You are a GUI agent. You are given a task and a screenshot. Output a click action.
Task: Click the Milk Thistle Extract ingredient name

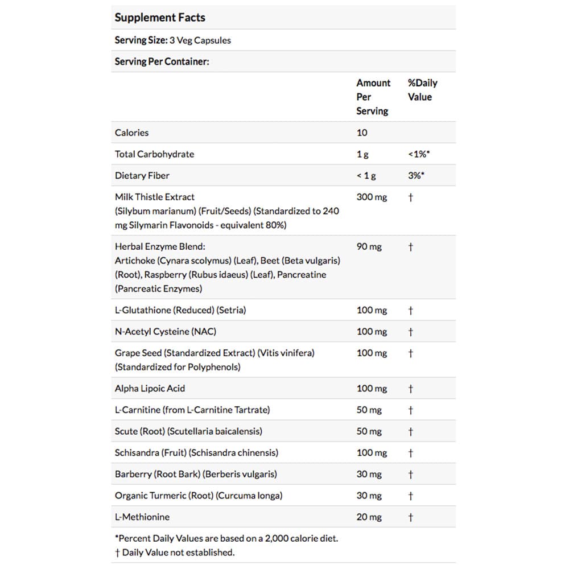coord(155,197)
